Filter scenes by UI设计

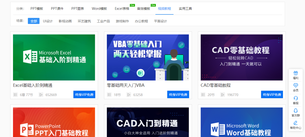click(x=48, y=21)
